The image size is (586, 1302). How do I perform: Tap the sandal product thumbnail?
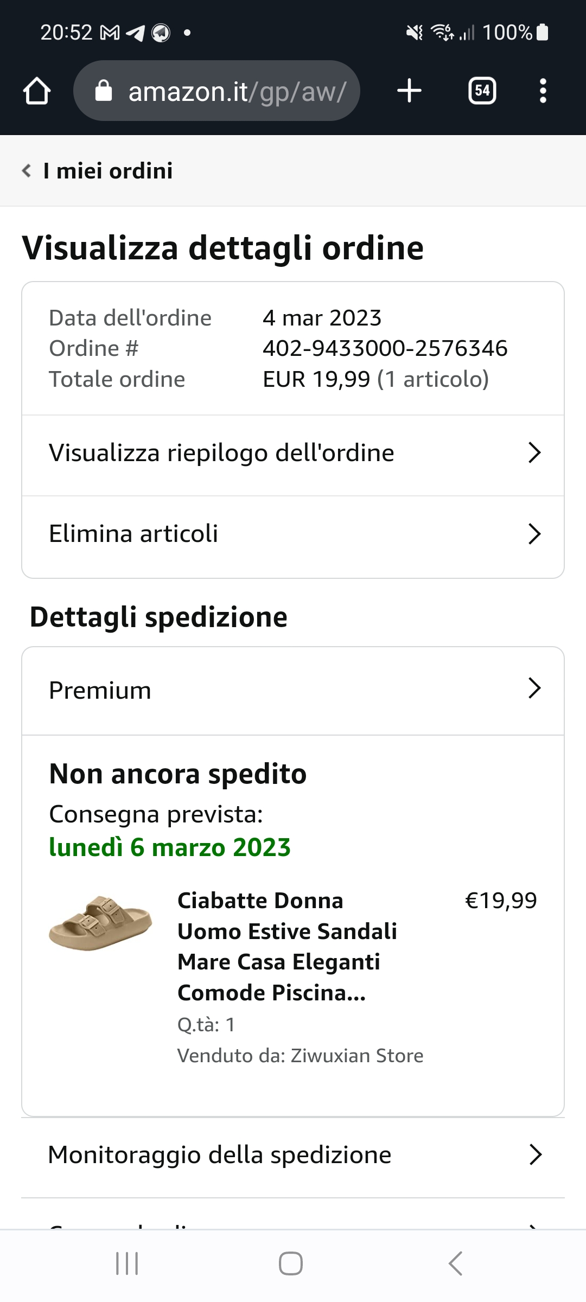[100, 923]
